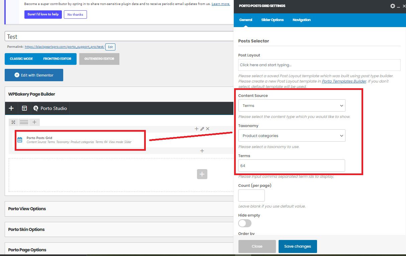Click the Frontend Editor button
Image resolution: width=406 pixels, height=256 pixels.
[57, 59]
